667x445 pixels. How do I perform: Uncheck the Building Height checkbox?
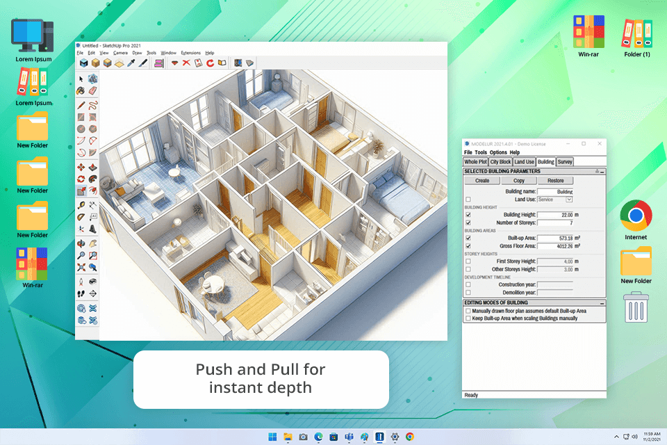point(468,215)
